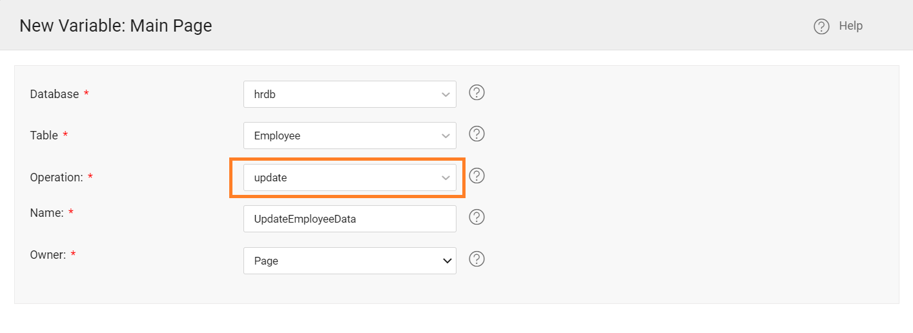
Task: Click the UpdateEmployeeData name input field
Action: click(349, 219)
